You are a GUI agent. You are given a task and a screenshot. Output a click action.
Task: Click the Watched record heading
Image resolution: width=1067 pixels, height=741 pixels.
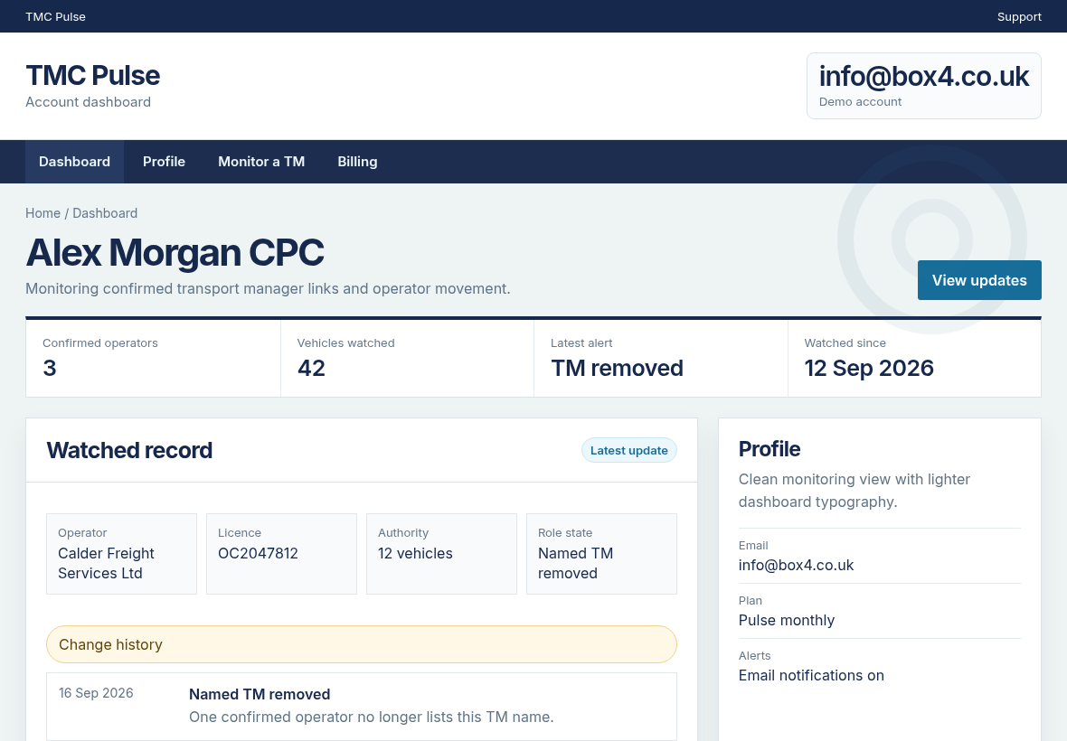point(129,450)
